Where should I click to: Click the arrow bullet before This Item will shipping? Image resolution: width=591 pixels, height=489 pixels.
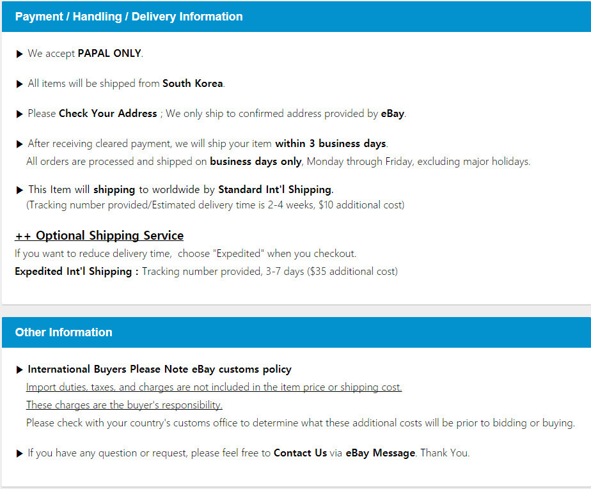point(20,190)
